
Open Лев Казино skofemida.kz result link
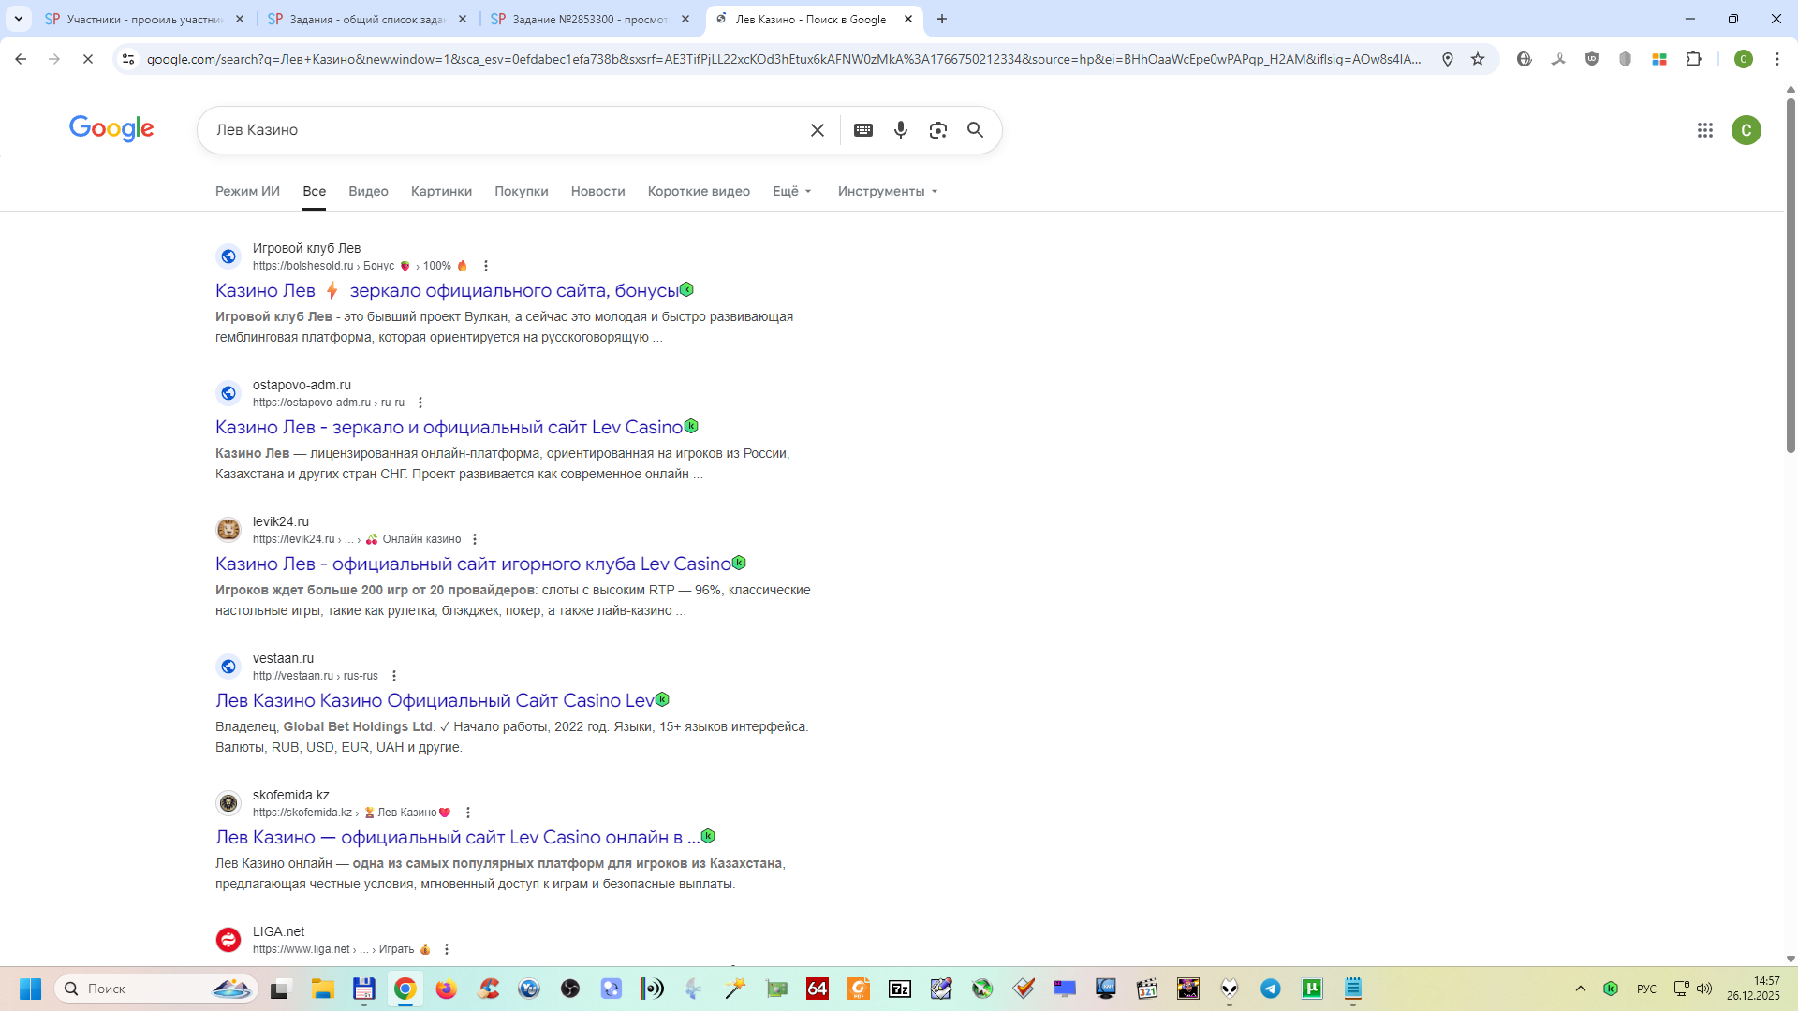(x=457, y=837)
